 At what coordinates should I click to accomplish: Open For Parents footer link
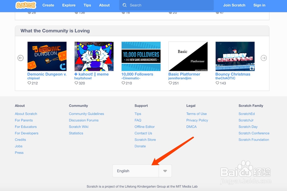pyautogui.click(x=24, y=120)
